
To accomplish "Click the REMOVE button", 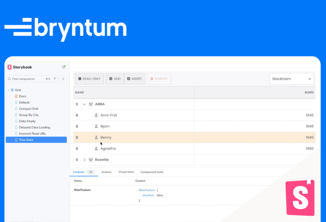I will point(159,79).
